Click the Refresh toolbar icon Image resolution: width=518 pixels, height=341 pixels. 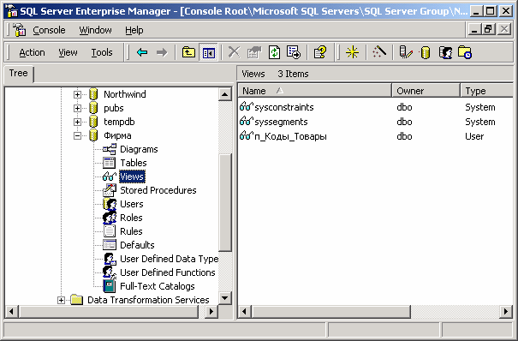274,52
